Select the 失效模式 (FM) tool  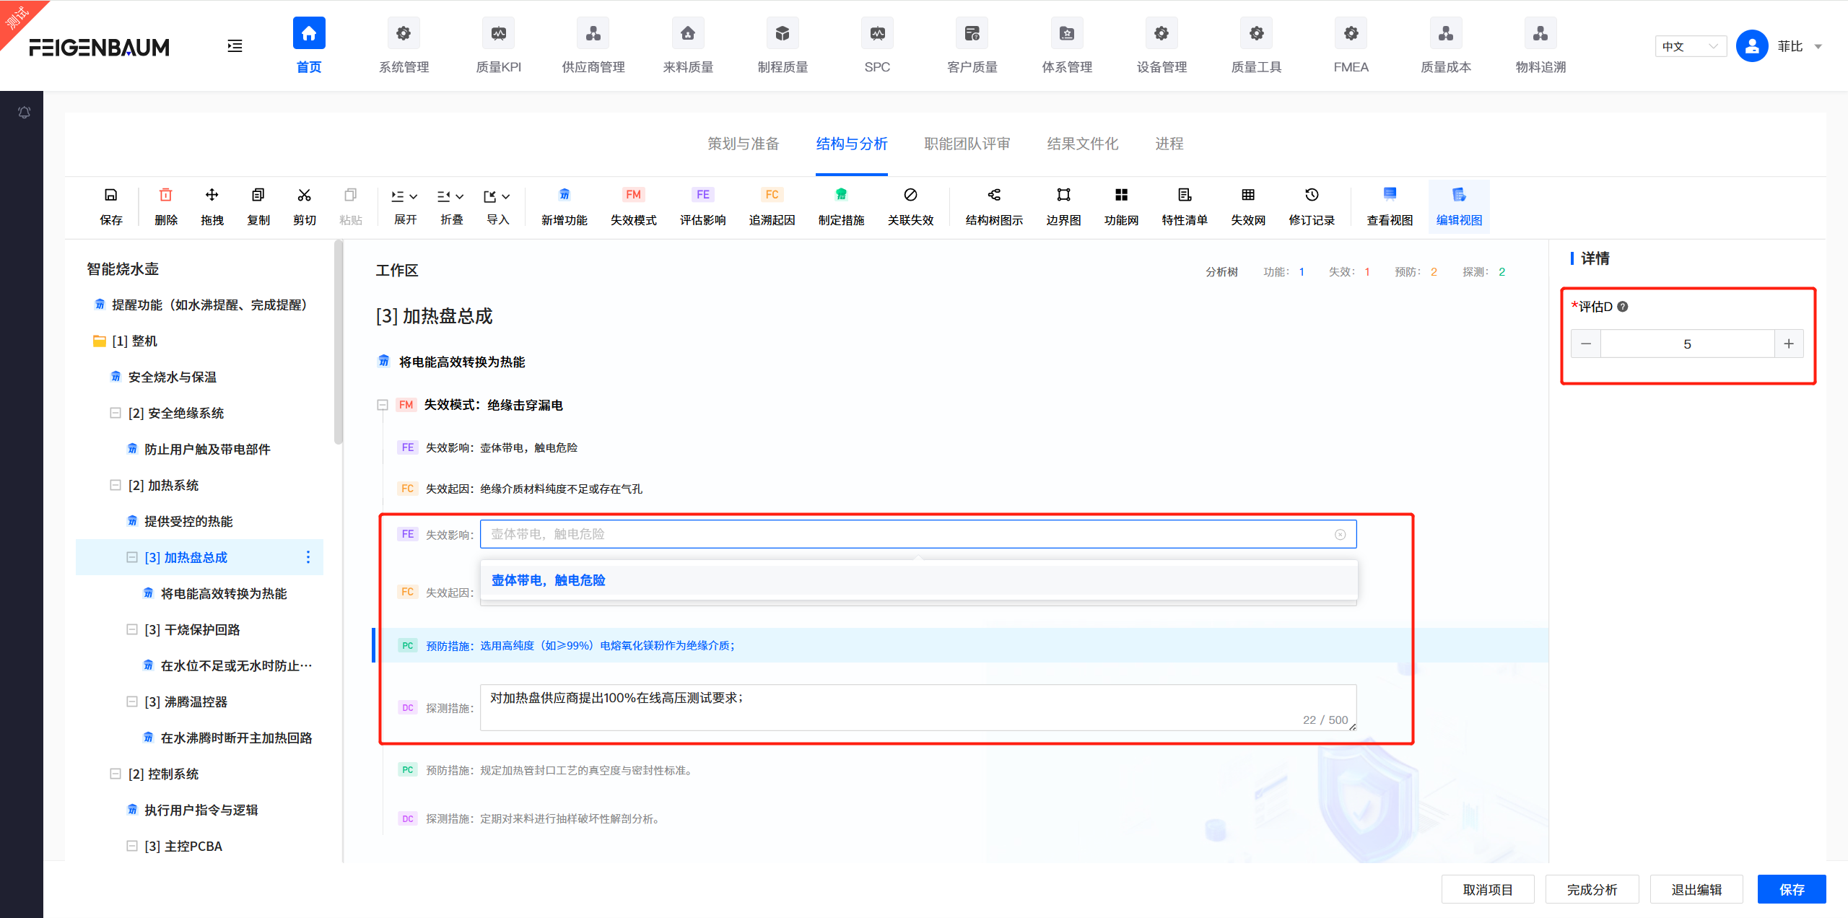[x=633, y=206]
